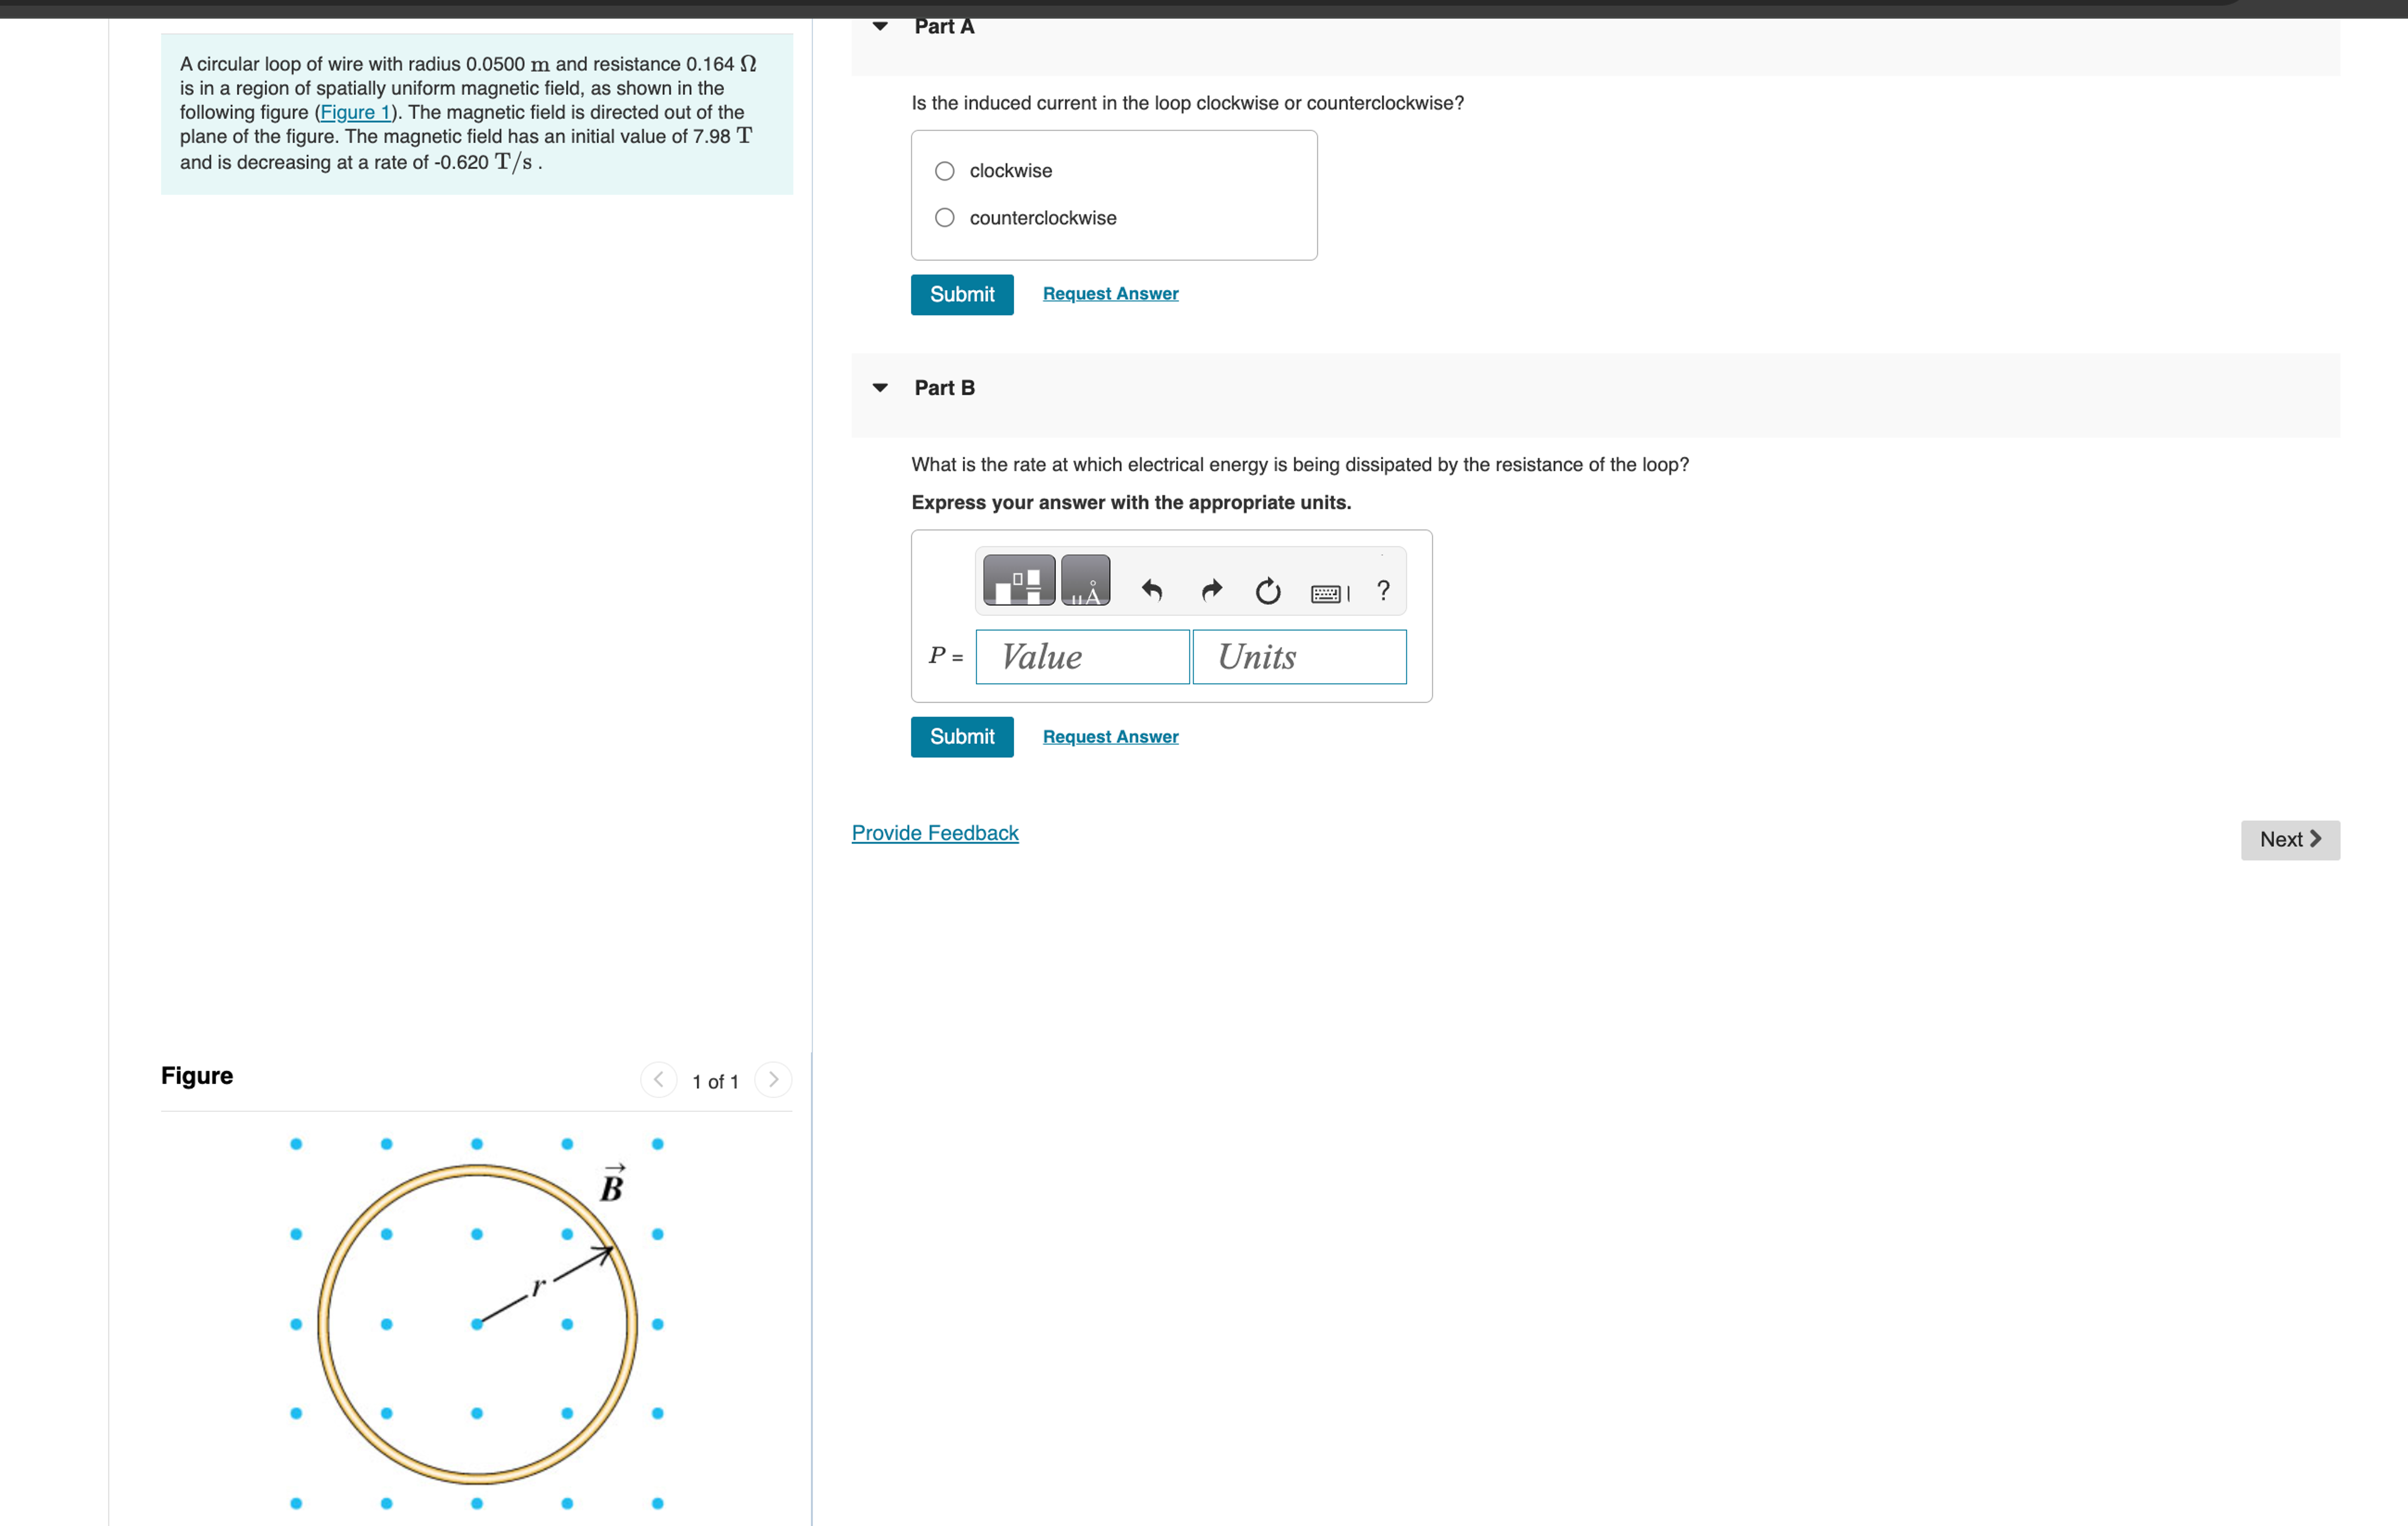Click the Next button
2408x1526 pixels.
pyautogui.click(x=2289, y=839)
